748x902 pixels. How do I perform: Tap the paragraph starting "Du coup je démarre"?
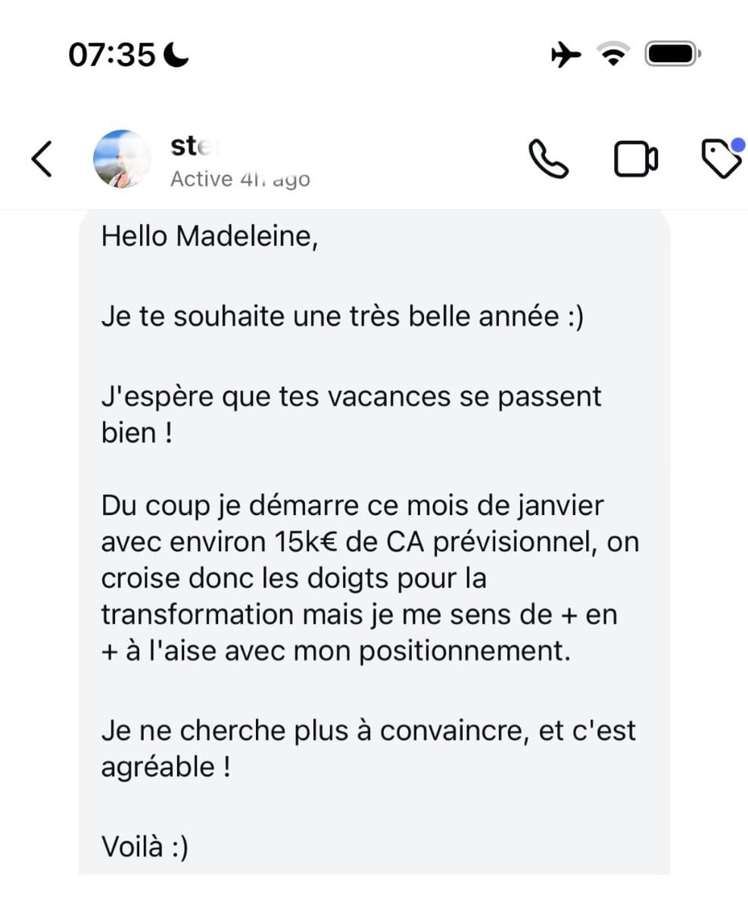coord(370,578)
